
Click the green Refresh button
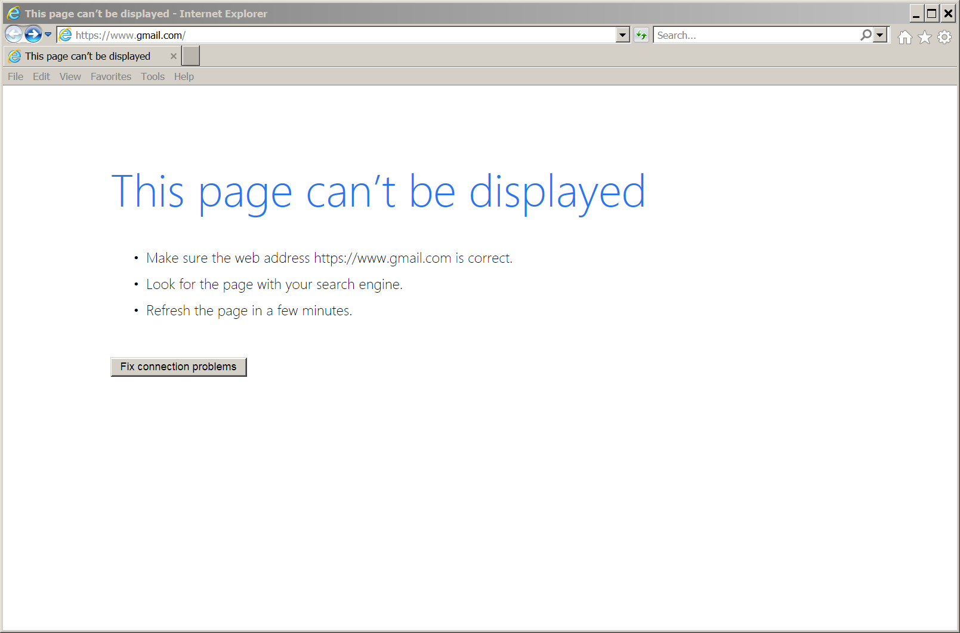pos(641,35)
